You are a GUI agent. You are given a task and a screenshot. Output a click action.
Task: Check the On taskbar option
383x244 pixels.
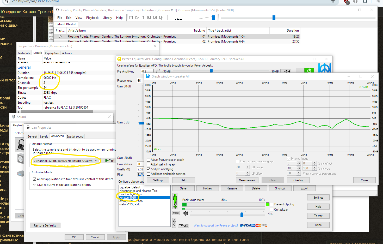coord(272,210)
